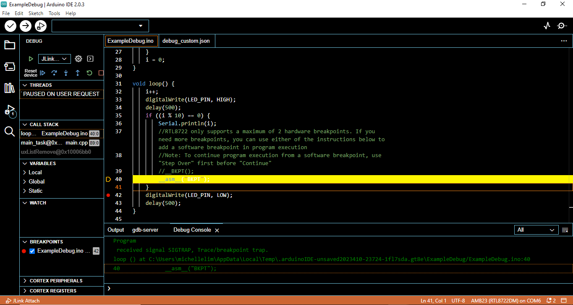This screenshot has width=573, height=305.
Task: Select PAUSED ON USER REQUEST thread
Action: point(62,94)
